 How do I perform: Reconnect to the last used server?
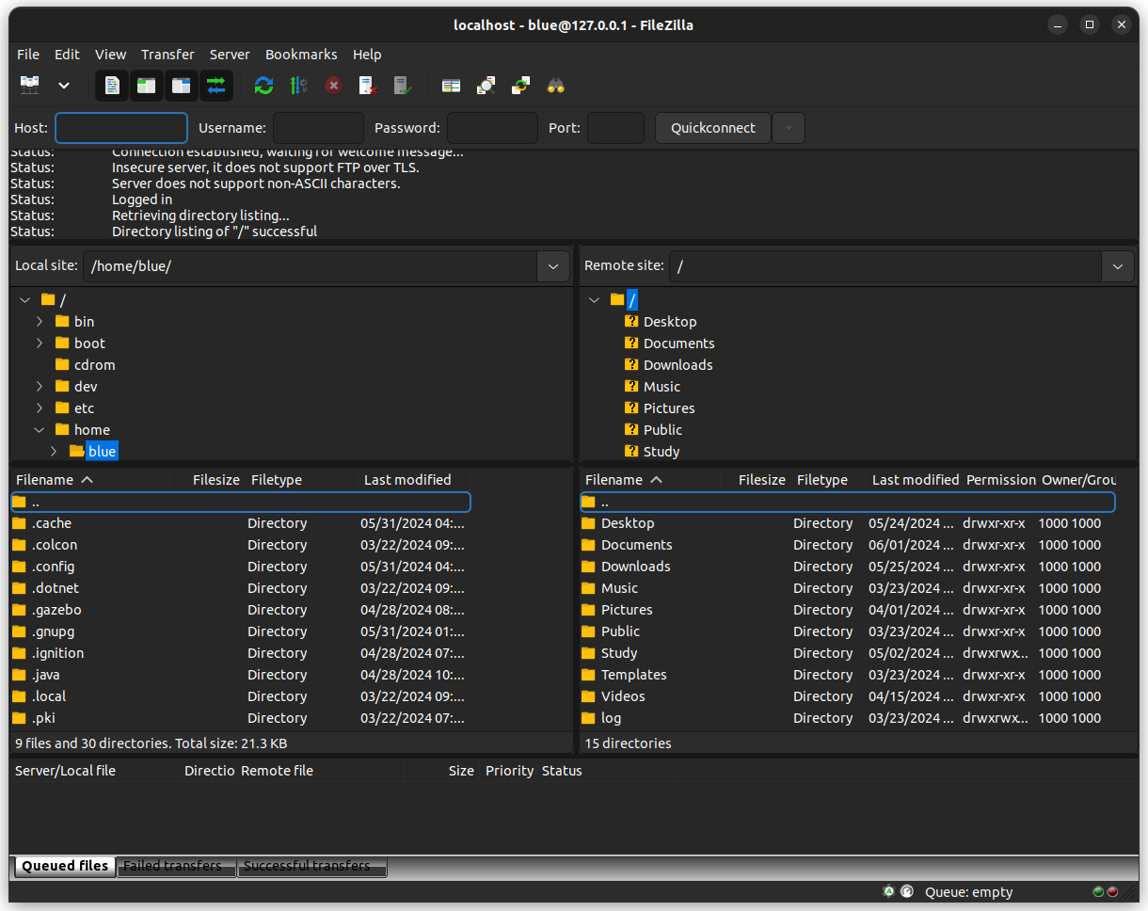tap(403, 86)
